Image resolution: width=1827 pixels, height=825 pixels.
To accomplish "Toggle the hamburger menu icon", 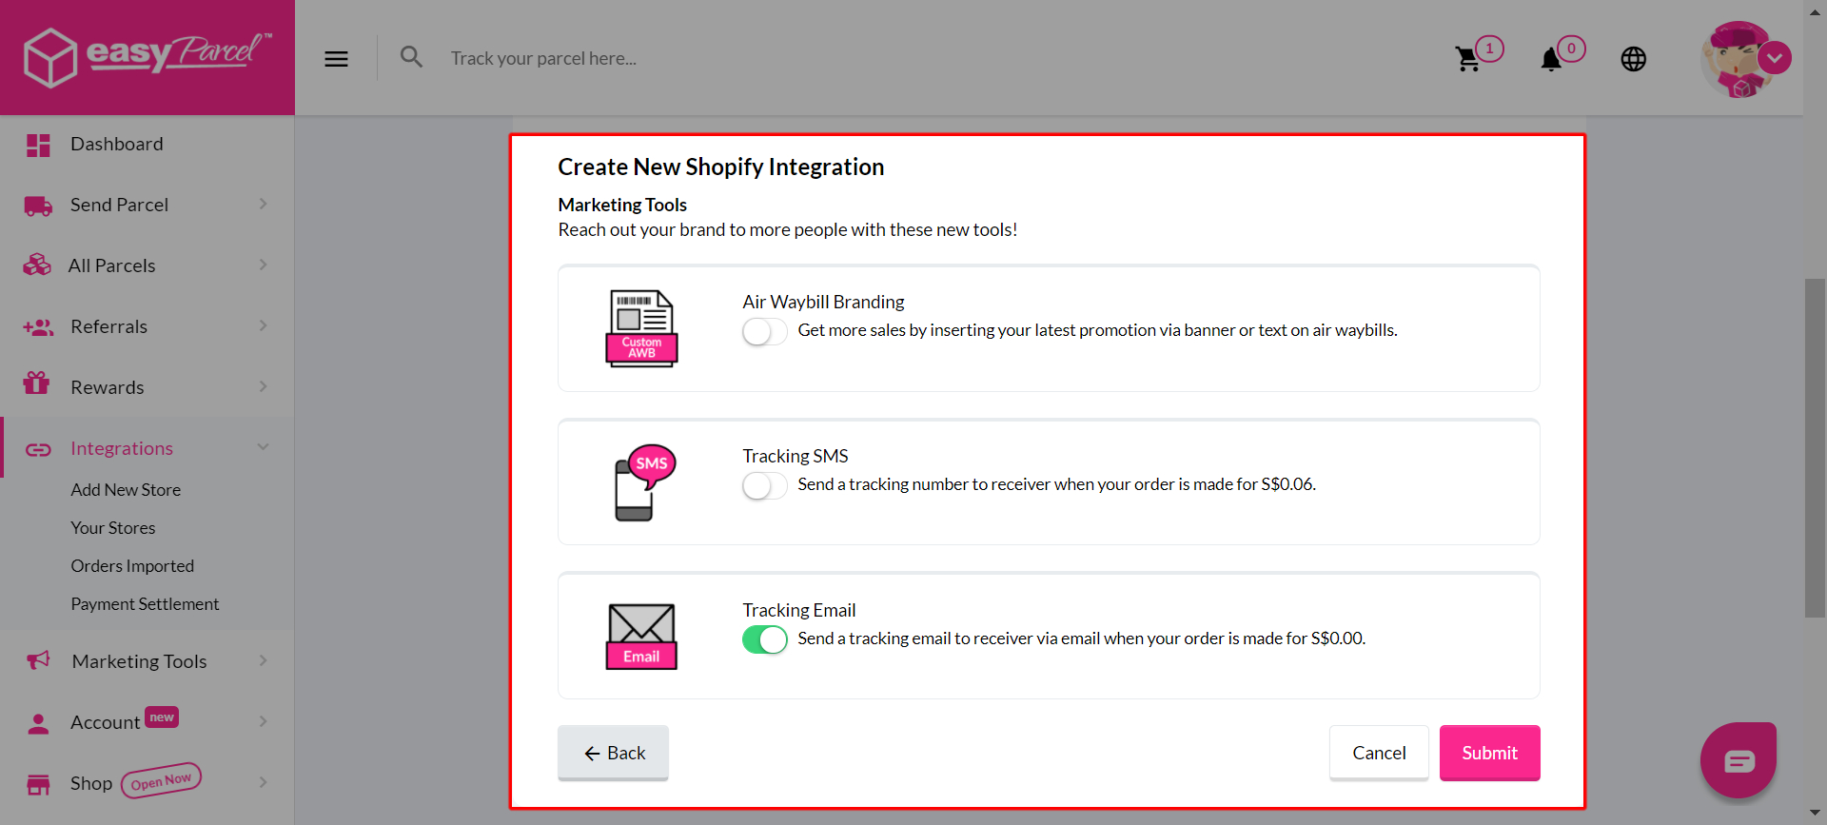I will point(336,59).
